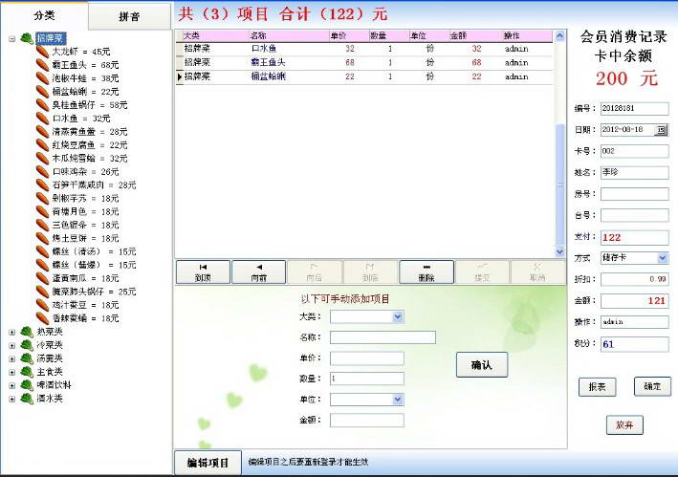Select tree item 腌菜肺头锅仔 = 25元
The height and width of the screenshot is (477, 678).
pyautogui.click(x=94, y=292)
